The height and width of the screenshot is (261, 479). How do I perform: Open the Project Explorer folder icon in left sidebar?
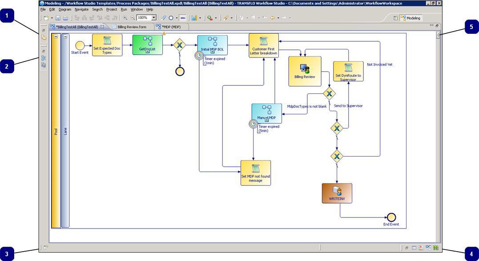pos(44,38)
